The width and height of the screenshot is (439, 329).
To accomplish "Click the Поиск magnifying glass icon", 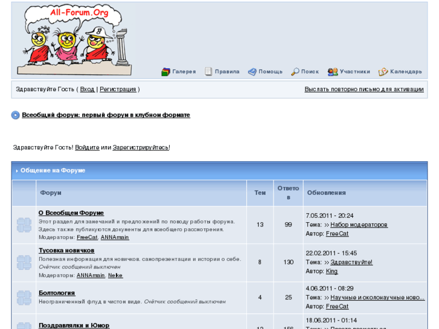I will click(x=295, y=72).
